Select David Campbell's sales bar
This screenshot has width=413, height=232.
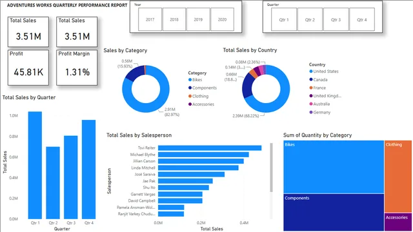click(180, 200)
